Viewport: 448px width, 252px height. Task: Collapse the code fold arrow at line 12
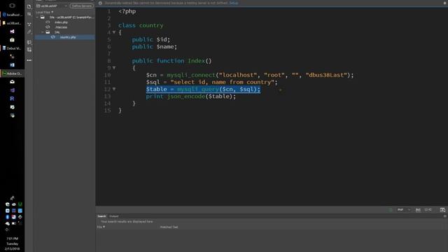click(x=114, y=89)
